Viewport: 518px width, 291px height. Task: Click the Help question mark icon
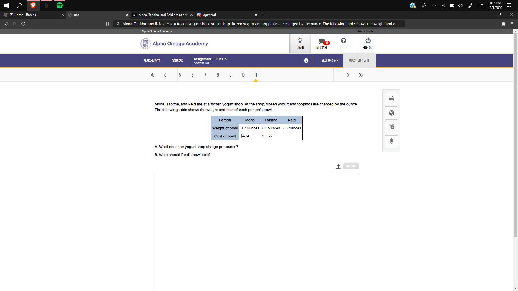point(343,43)
